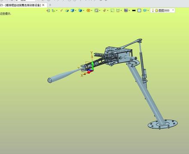Click the small pencil-like tool icon
Screen dimensions: 189x154
tap(61, 10)
